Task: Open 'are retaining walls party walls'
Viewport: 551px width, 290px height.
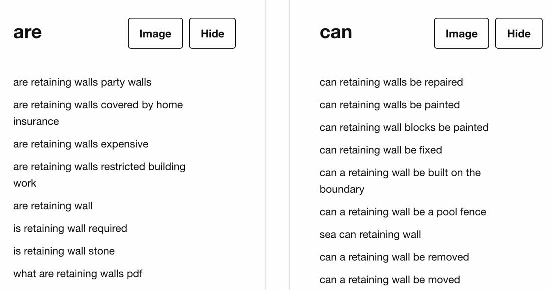Action: click(x=82, y=82)
